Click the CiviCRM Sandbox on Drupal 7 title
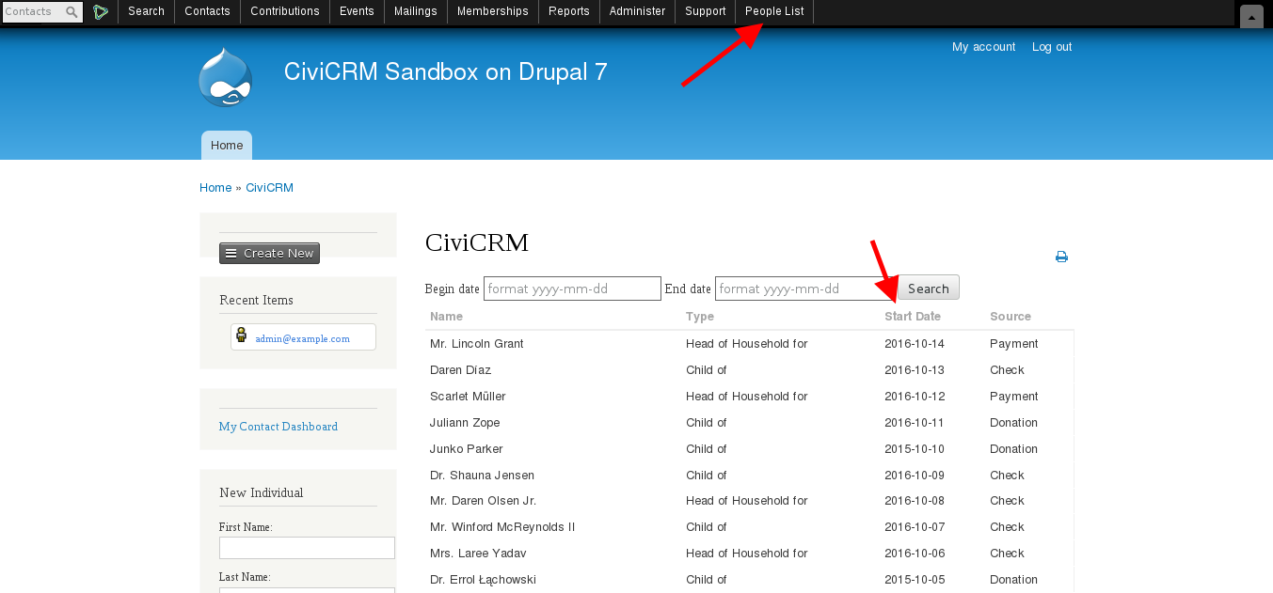 point(446,72)
